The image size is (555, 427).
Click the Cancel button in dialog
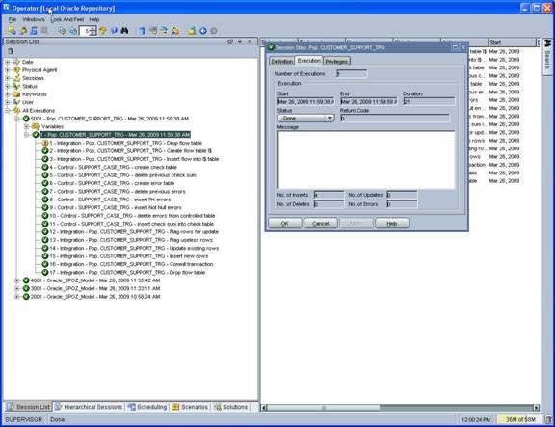click(321, 224)
